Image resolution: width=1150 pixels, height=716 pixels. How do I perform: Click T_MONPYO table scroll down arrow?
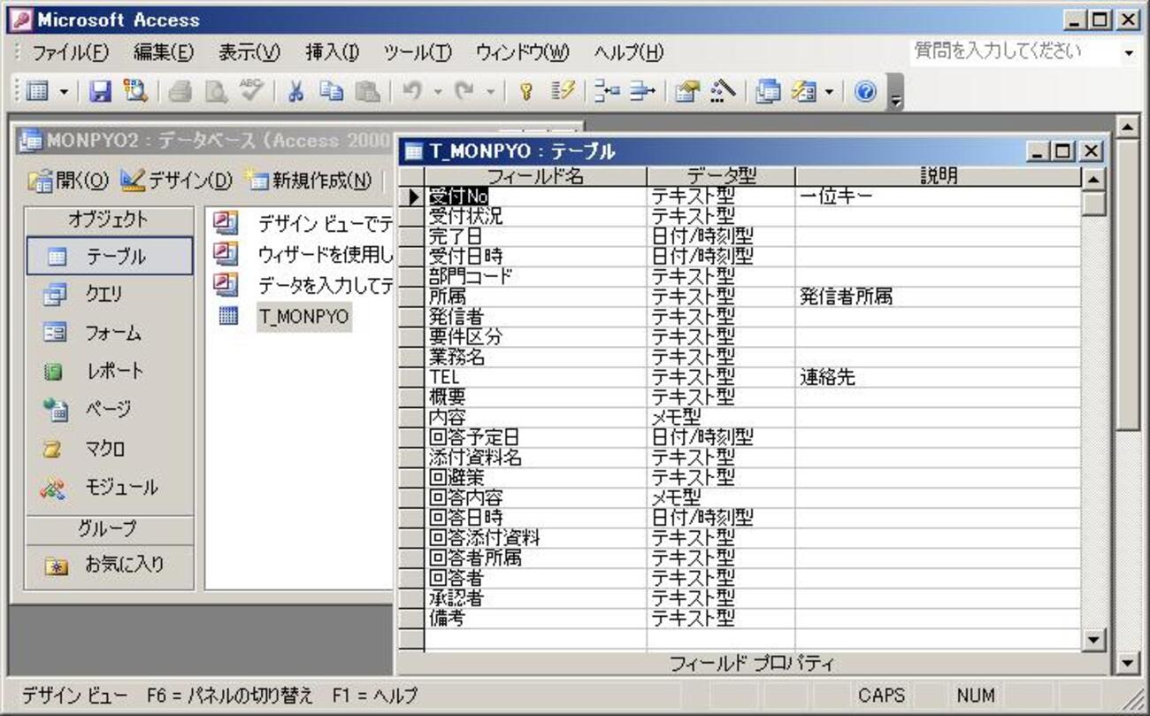tap(1094, 640)
